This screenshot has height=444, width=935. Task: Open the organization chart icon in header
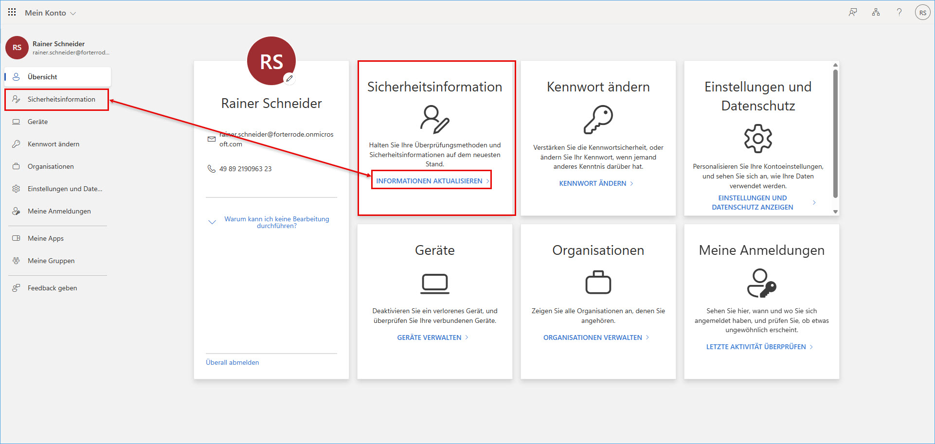pos(876,13)
